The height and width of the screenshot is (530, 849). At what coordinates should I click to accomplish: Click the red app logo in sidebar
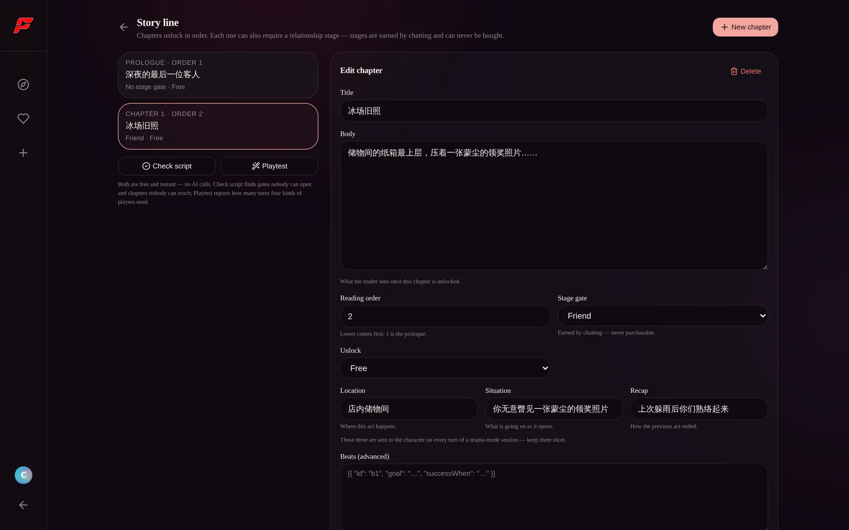pos(23,25)
